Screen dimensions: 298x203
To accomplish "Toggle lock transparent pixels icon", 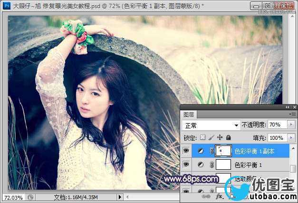I will pyautogui.click(x=203, y=137).
